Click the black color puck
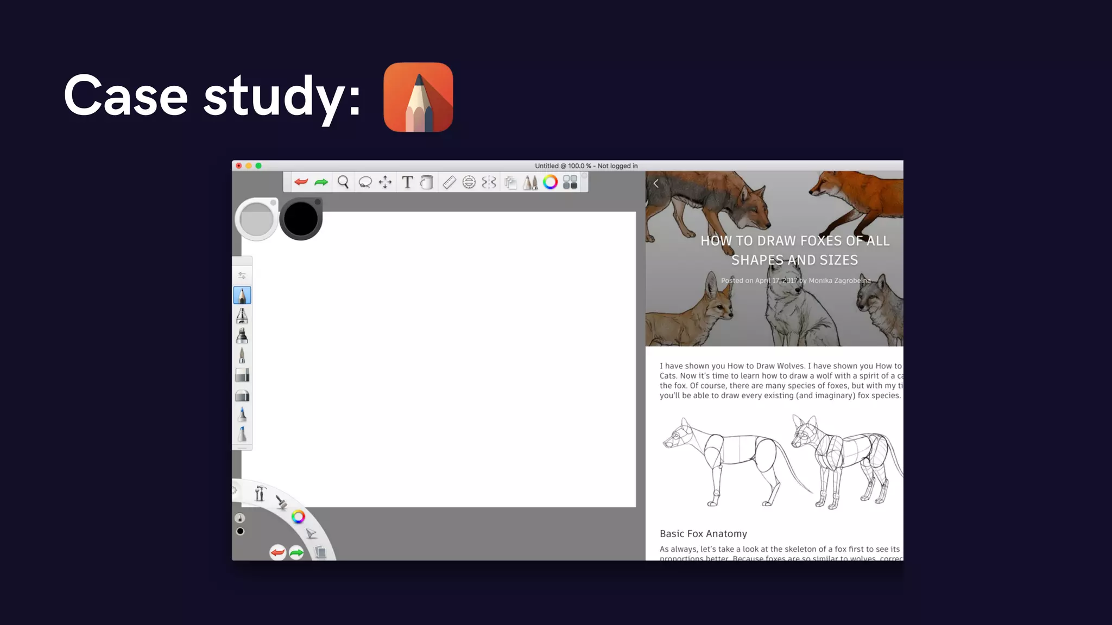 tap(301, 219)
